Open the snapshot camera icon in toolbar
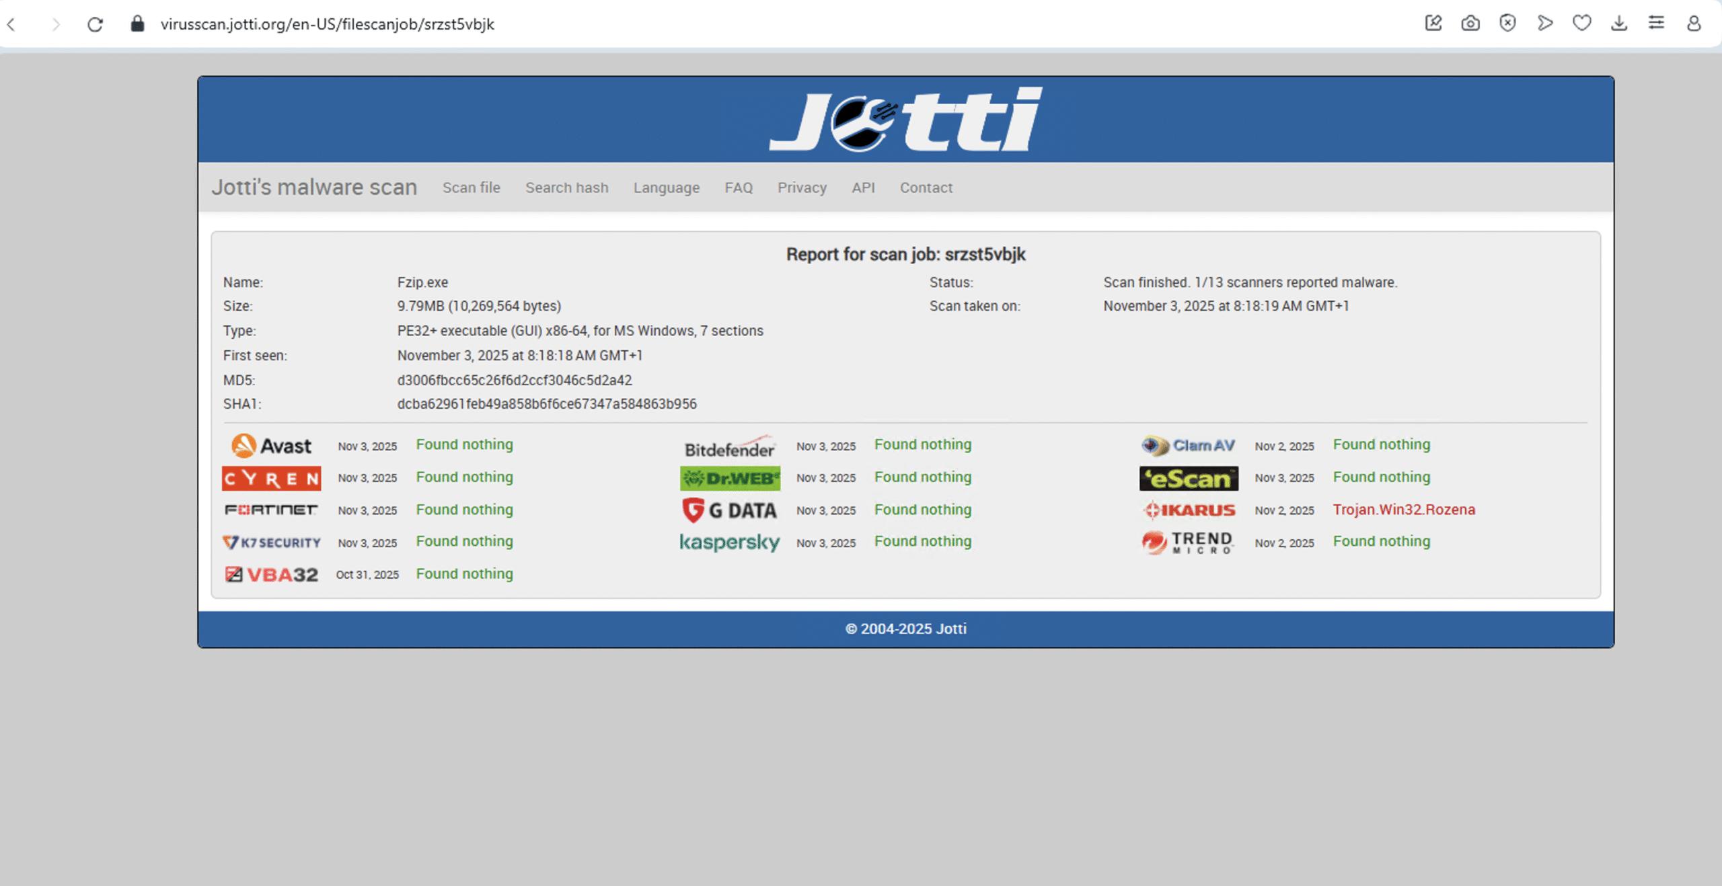This screenshot has width=1722, height=886. click(1470, 24)
